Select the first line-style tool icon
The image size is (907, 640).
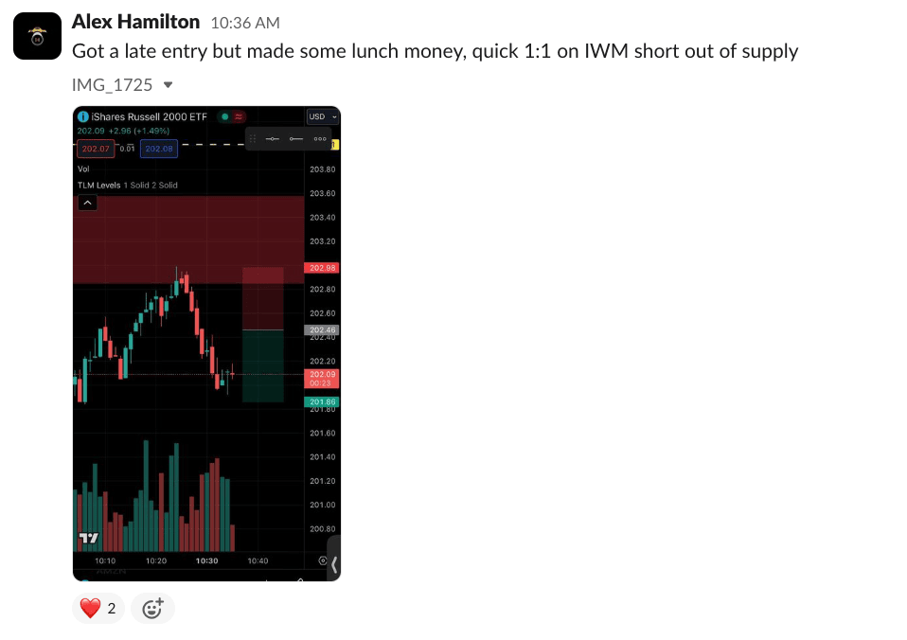273,139
